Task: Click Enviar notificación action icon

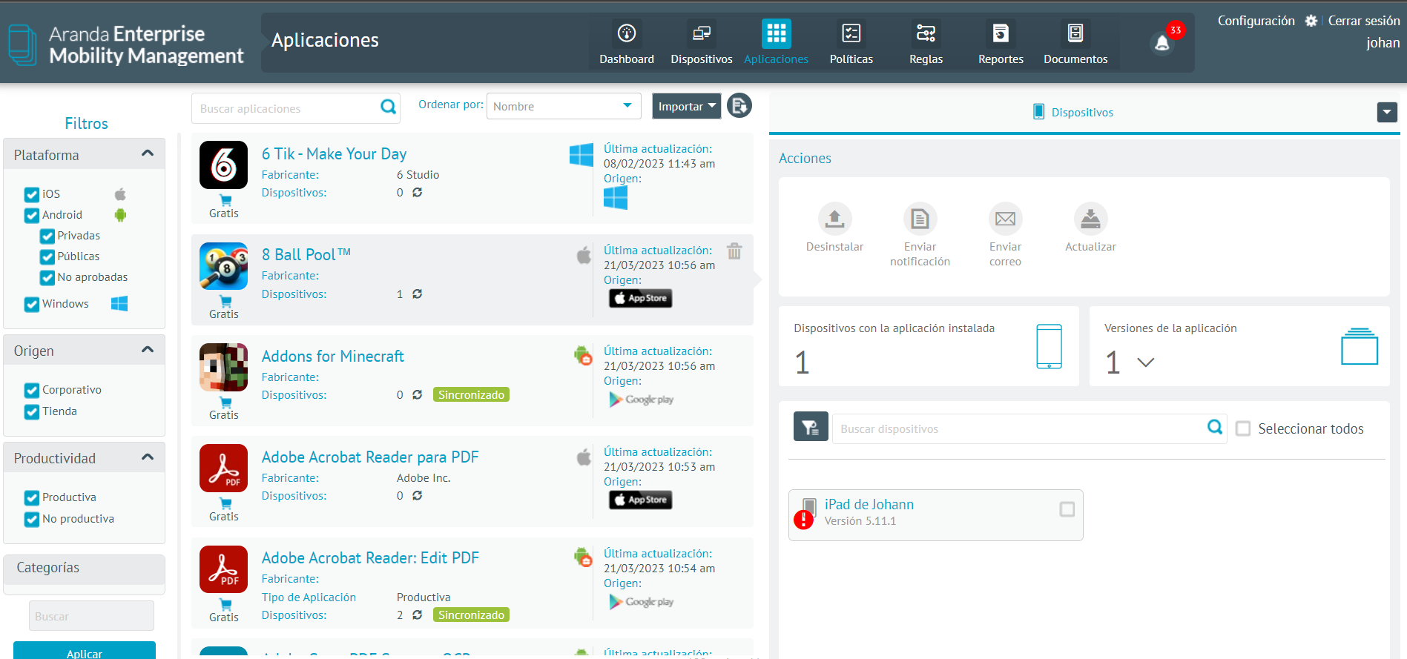Action: [920, 219]
